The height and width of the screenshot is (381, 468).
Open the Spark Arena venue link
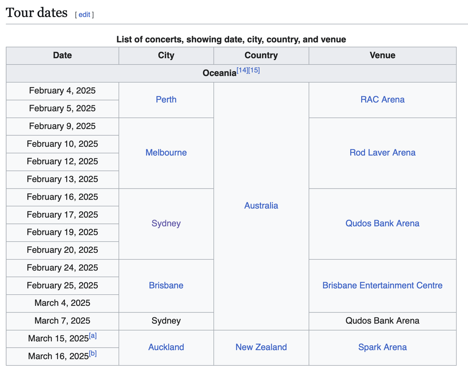pos(382,347)
